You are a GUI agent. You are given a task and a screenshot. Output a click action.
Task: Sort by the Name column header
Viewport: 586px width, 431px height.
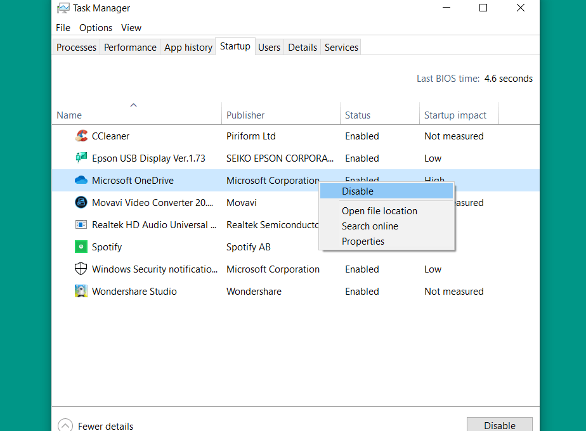tap(137, 115)
